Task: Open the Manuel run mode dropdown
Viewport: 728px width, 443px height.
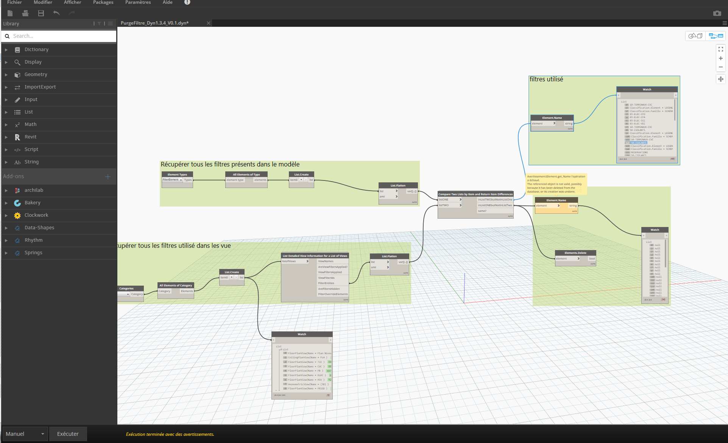Action: (25, 434)
